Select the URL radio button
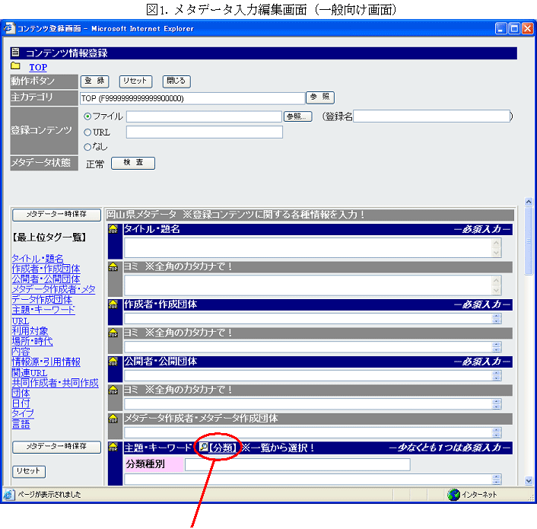Viewport: 537px width, 529px height. point(87,132)
